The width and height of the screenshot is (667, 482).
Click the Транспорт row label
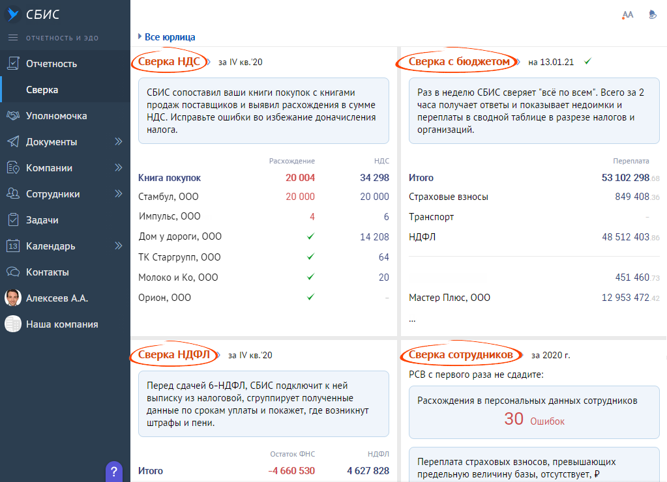tap(431, 217)
